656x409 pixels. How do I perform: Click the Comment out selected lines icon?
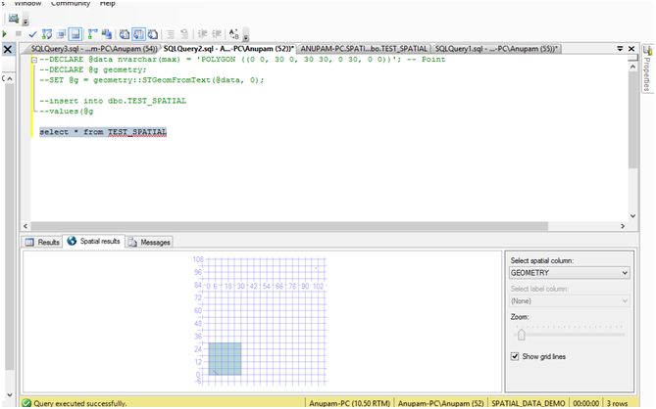(171, 33)
